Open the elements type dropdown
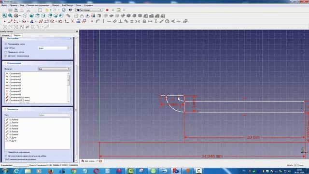Screen dimensions: 309x174 click(x=54, y=115)
